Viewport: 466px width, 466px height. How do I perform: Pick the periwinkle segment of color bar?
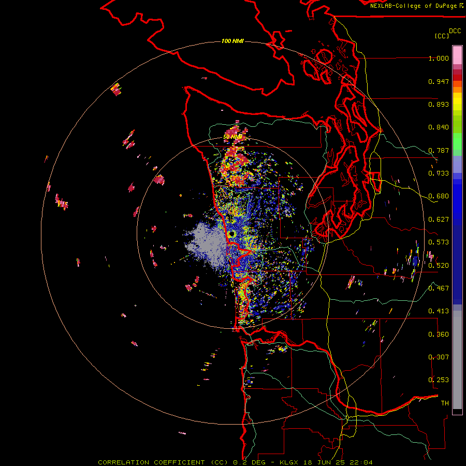(x=457, y=164)
